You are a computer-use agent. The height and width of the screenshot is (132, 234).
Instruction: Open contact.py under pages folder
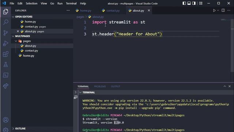click(x=42, y=51)
